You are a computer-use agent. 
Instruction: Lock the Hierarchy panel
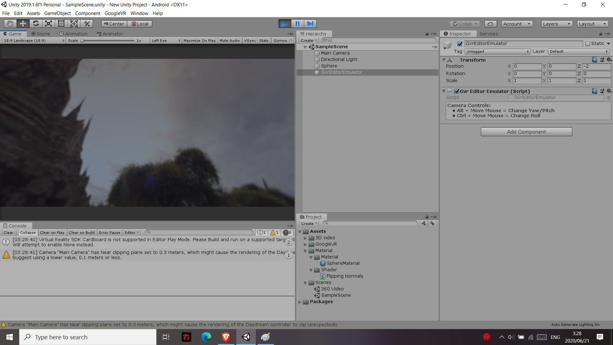coord(427,34)
